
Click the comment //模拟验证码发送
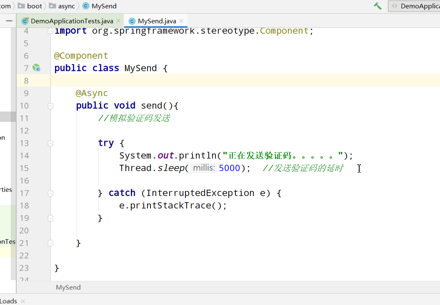pyautogui.click(x=134, y=118)
